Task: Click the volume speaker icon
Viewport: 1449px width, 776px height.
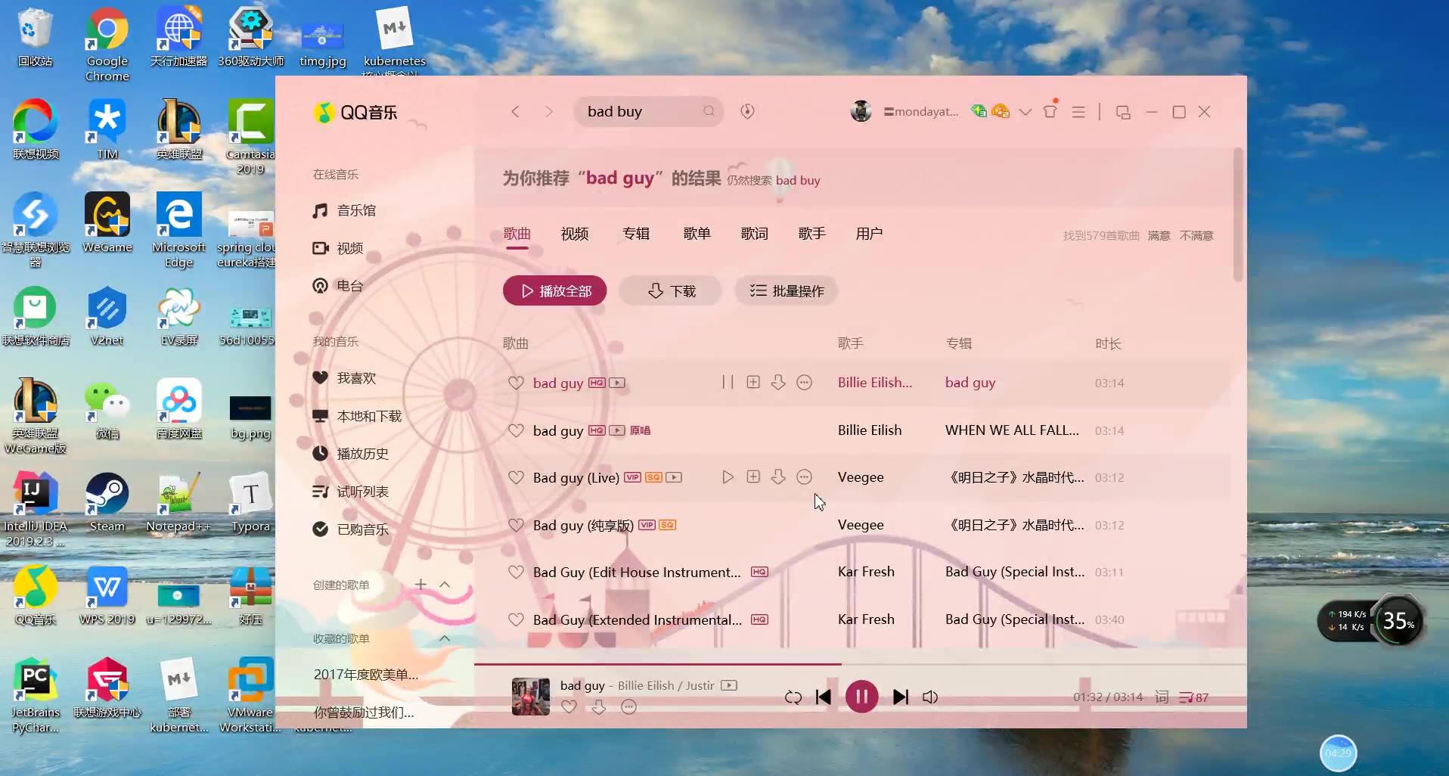Action: tap(930, 697)
